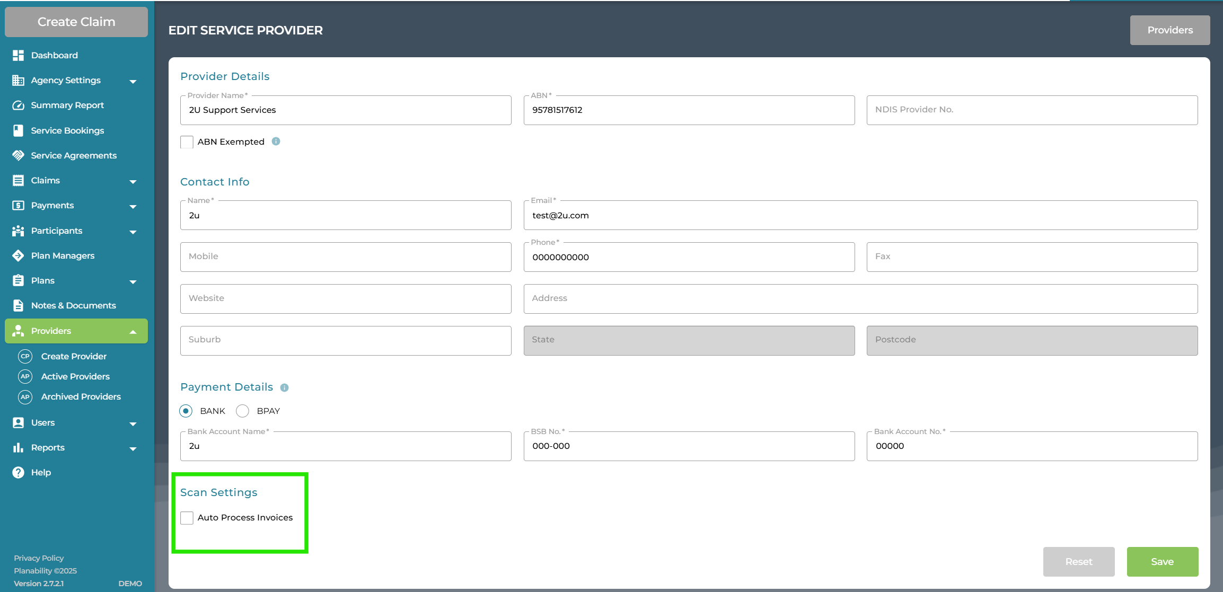Click the Service Bookings book icon
Viewport: 1223px width, 592px height.
[x=18, y=130]
